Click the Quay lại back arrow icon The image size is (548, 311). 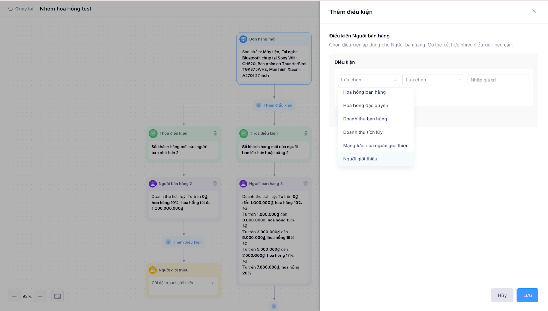click(10, 9)
